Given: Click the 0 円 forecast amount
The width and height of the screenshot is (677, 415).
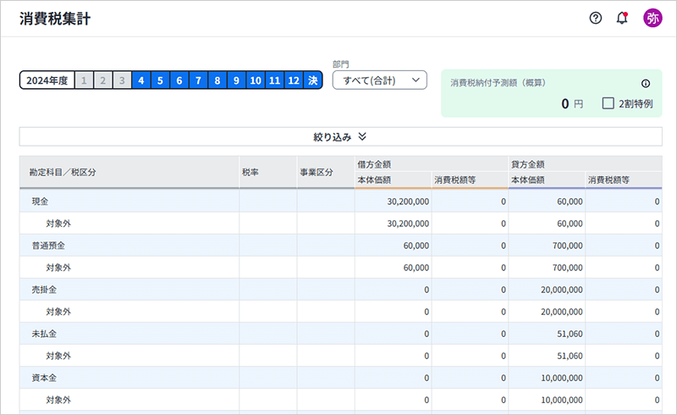Looking at the screenshot, I should tap(572, 103).
